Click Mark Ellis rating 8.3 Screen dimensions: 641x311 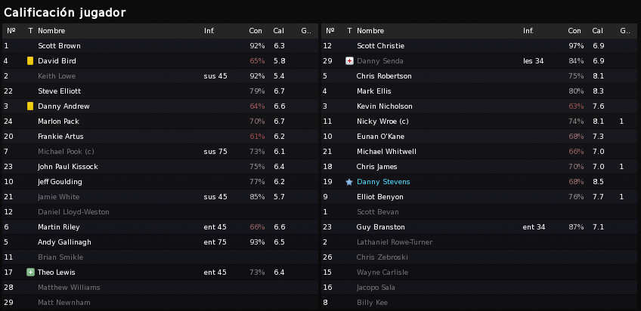[599, 91]
